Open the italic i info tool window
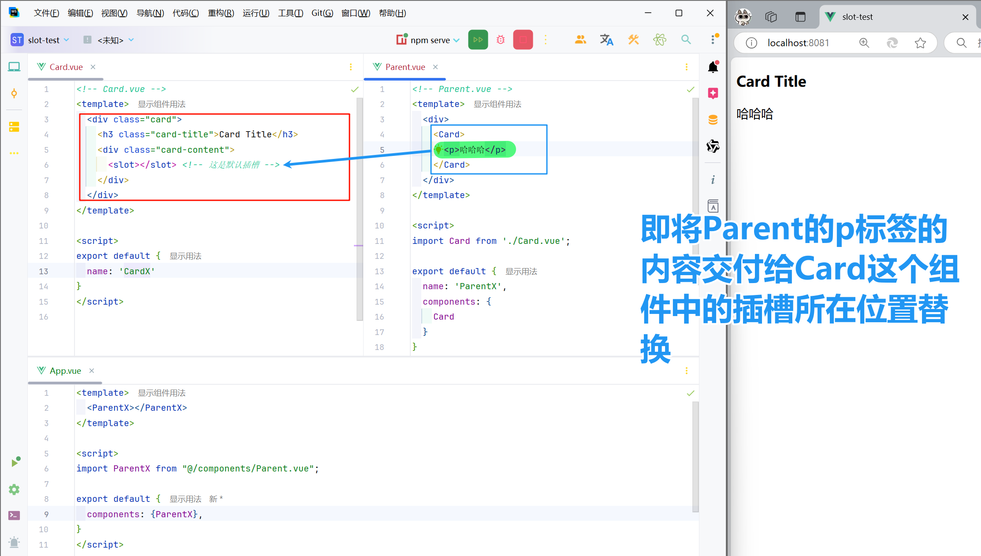Image resolution: width=981 pixels, height=556 pixels. click(713, 180)
